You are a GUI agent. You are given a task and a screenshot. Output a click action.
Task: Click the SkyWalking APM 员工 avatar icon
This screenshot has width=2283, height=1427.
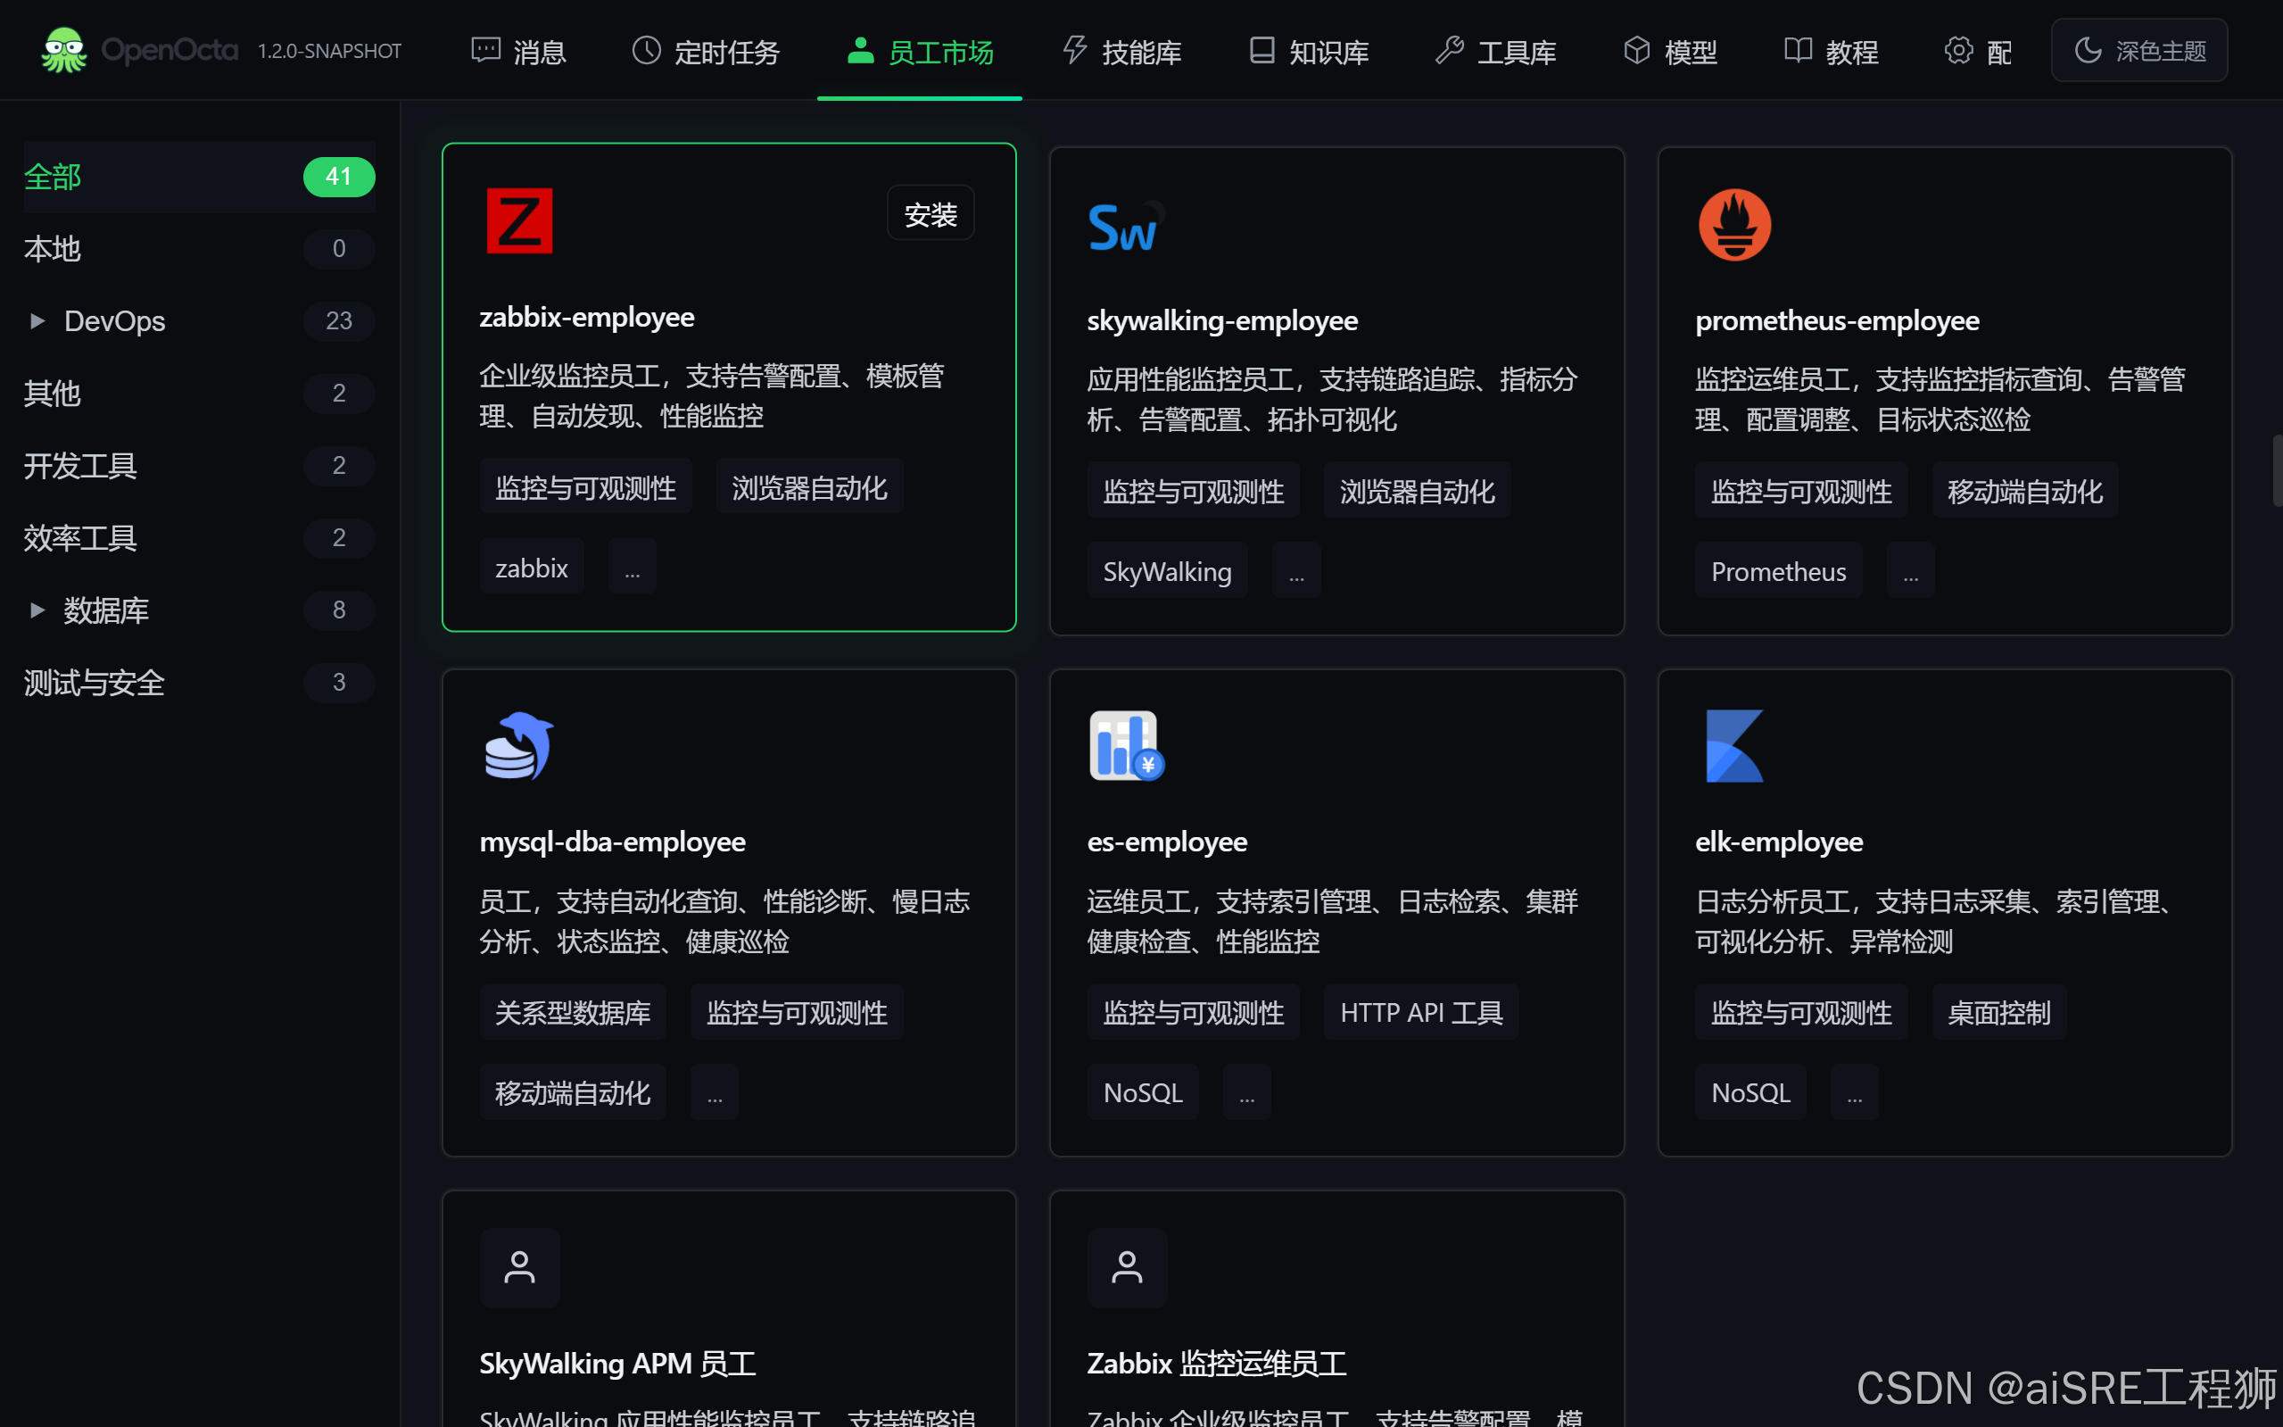tap(519, 1267)
